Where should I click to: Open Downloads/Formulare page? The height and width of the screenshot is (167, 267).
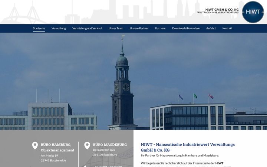click(186, 28)
